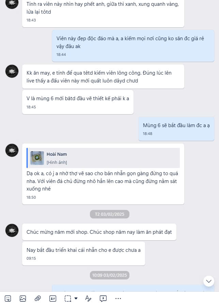
Task: Select message 'V là mùng 6 mới bătd đầu'
Action: tap(78, 102)
